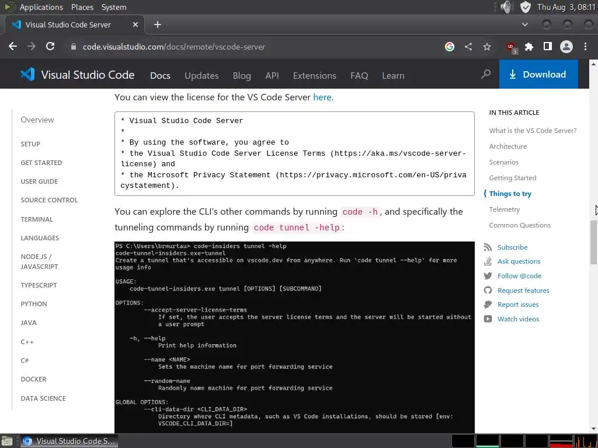This screenshot has height=448, width=598.
Task: Click the page vertical scrollbar thumb
Action: coord(593,242)
